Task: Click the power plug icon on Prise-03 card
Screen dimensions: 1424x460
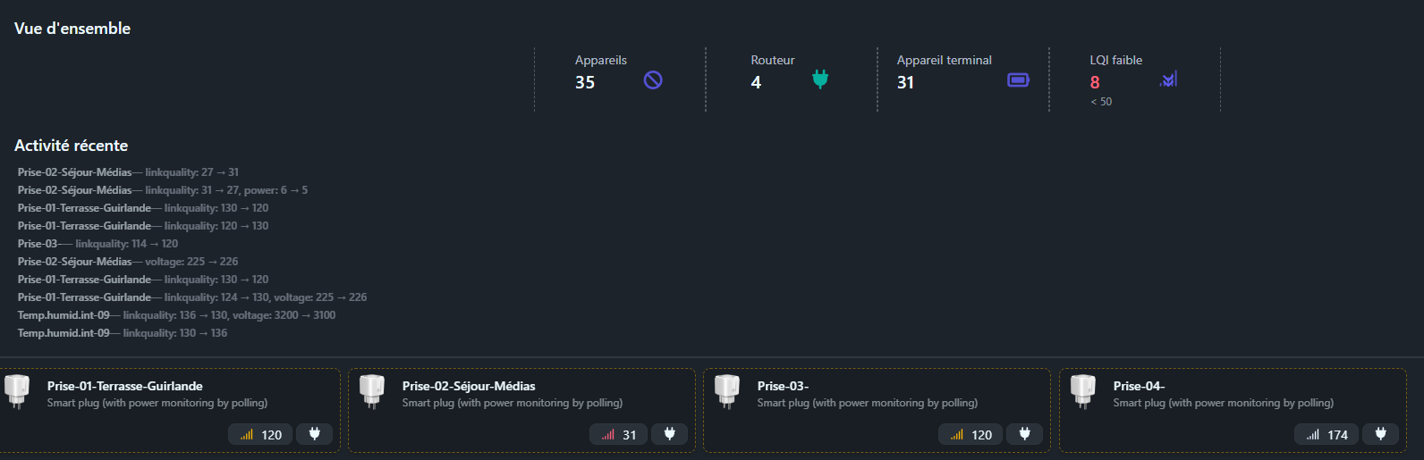Action: 1025,434
